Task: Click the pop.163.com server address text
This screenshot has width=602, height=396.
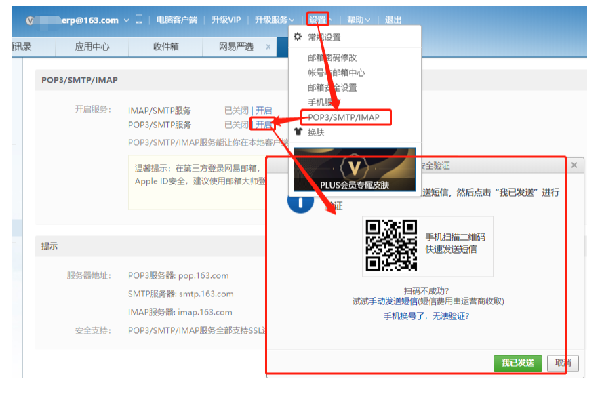Action: [x=203, y=276]
